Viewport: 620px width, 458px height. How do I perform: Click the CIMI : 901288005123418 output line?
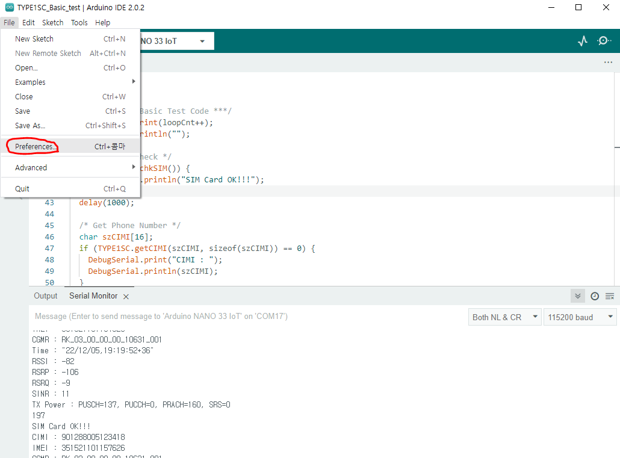[78, 437]
